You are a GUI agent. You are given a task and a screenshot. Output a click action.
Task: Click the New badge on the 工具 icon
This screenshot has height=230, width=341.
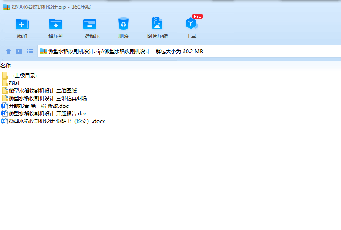[x=198, y=16]
